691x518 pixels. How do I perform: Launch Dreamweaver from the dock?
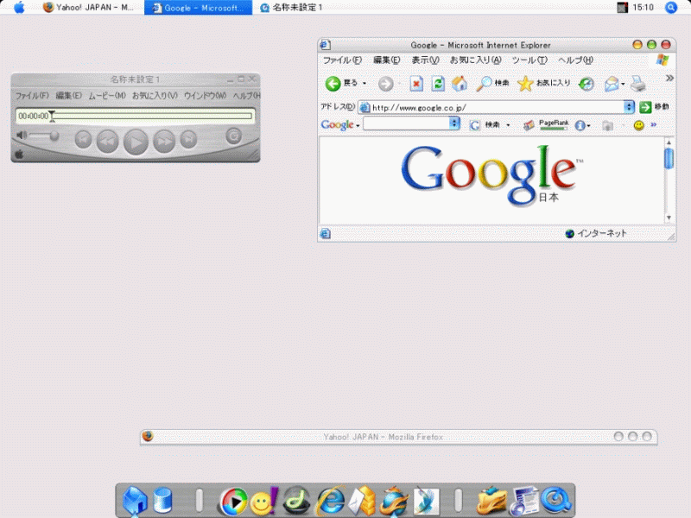(296, 501)
